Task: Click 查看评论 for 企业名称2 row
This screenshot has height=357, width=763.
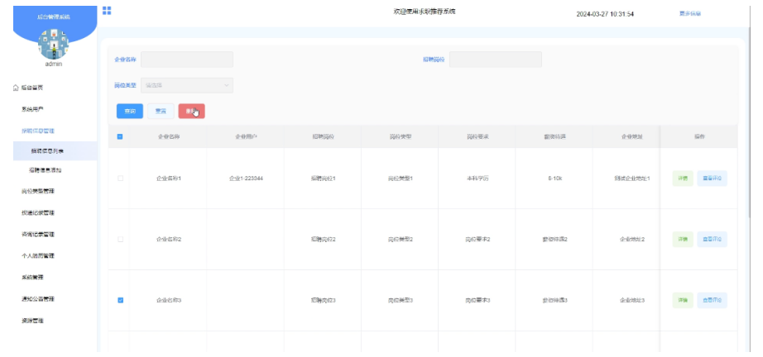Action: point(712,240)
